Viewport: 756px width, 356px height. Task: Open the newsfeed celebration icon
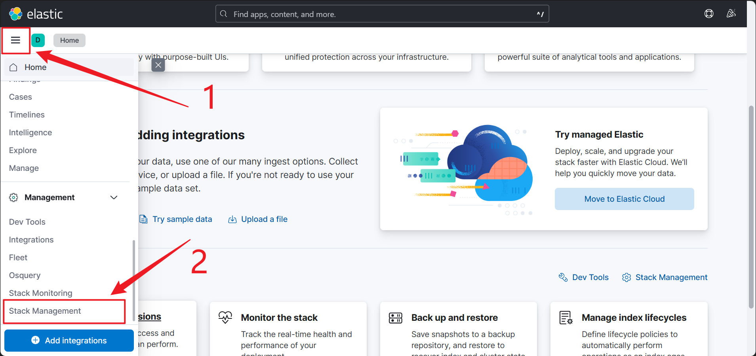tap(731, 14)
